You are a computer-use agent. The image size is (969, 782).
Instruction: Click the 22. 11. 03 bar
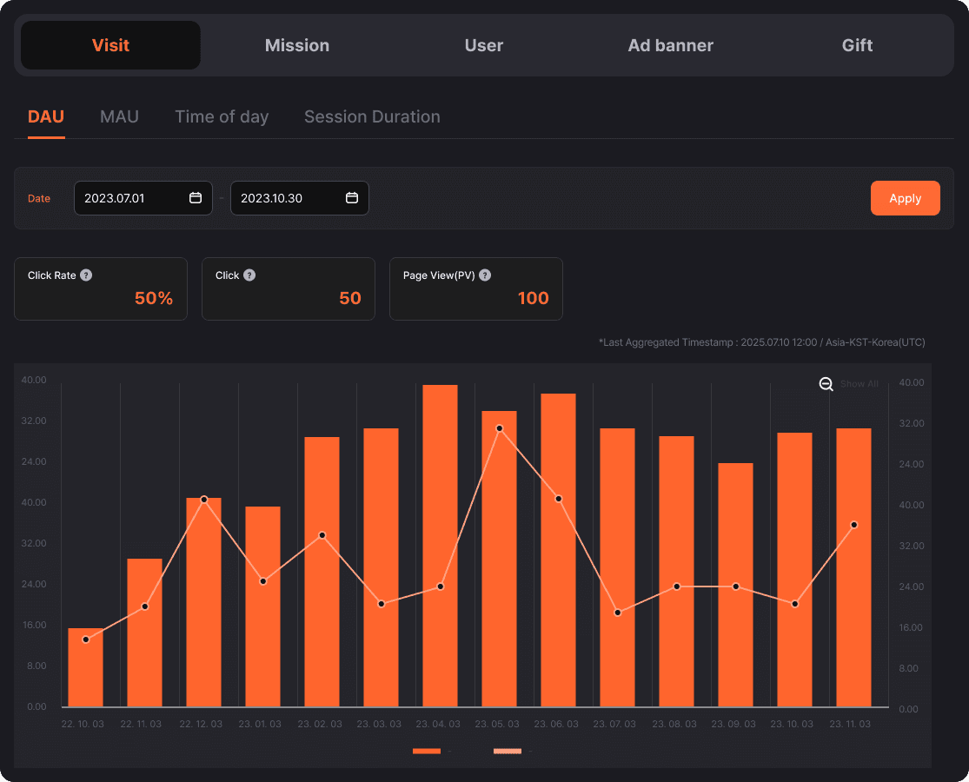(144, 633)
